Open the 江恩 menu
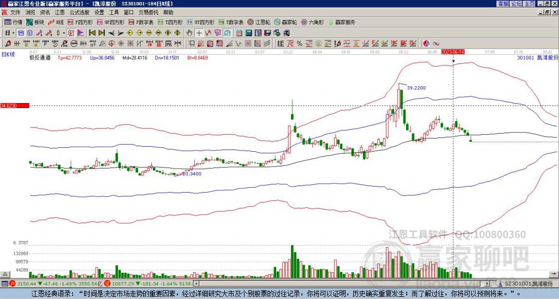This screenshot has width=559, height=299. [x=60, y=13]
